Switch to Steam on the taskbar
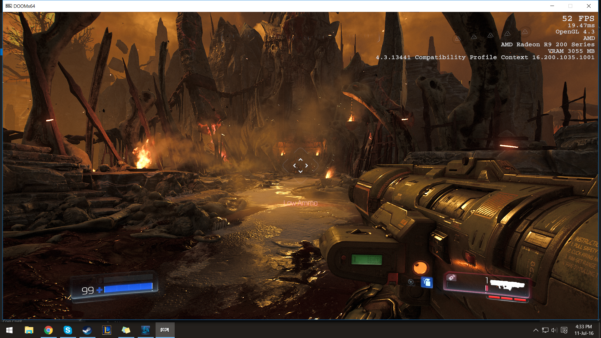Viewport: 601px width, 338px height. coord(87,330)
